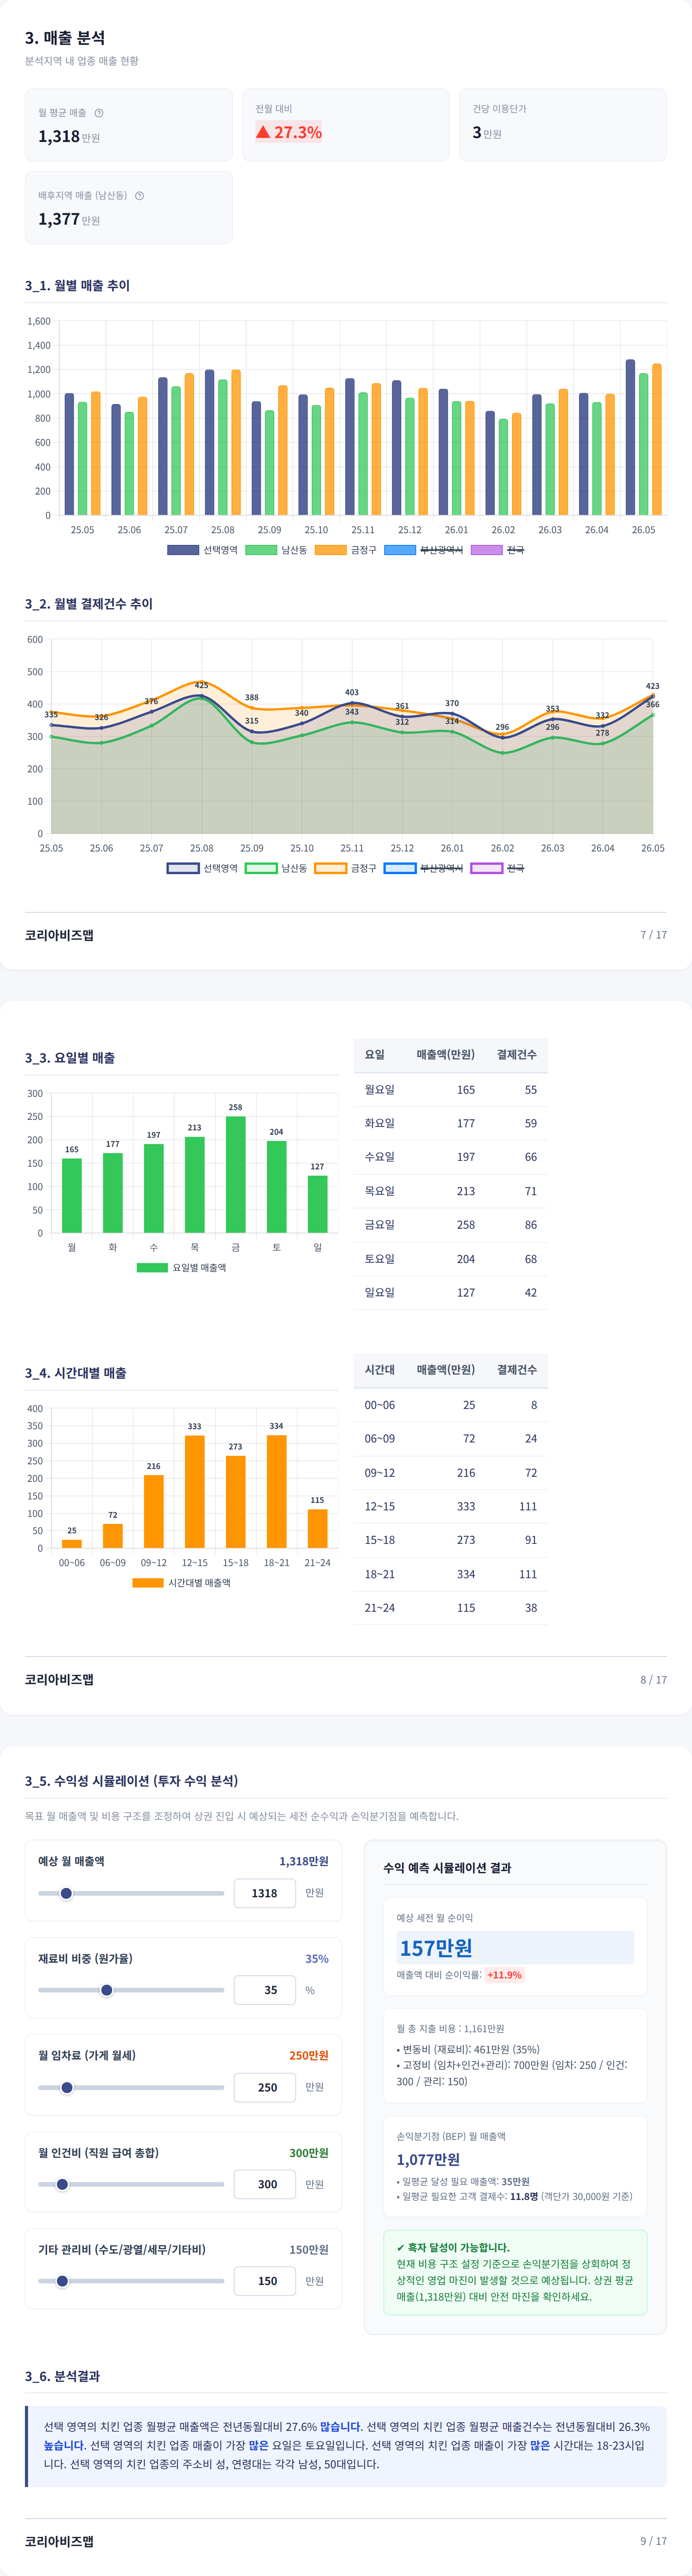Viewport: 692px width, 2576px height.
Task: Select the 금요일 row in weekday table
Action: pos(450,1225)
